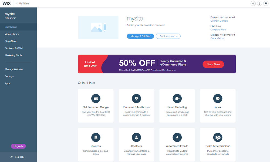
Task: Click the Wix logo
Action: coord(7,4)
